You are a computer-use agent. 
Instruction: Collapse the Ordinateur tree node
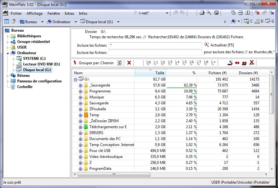coord(8,53)
